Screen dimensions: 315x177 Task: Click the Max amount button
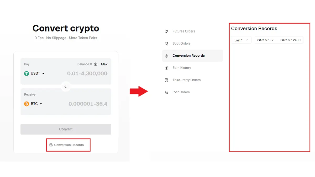[x=104, y=64]
